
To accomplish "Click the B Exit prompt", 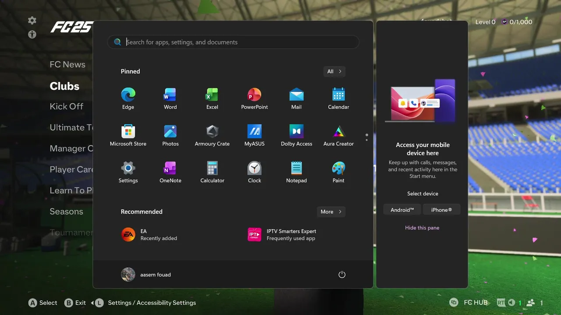I will (75, 303).
